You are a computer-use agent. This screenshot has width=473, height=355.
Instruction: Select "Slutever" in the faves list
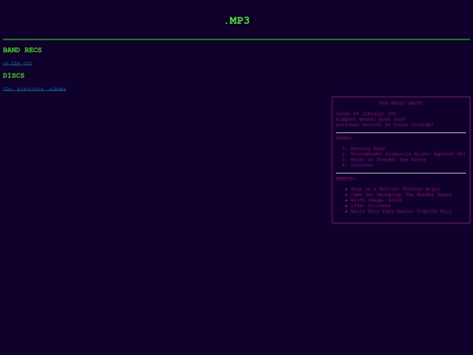(x=362, y=165)
